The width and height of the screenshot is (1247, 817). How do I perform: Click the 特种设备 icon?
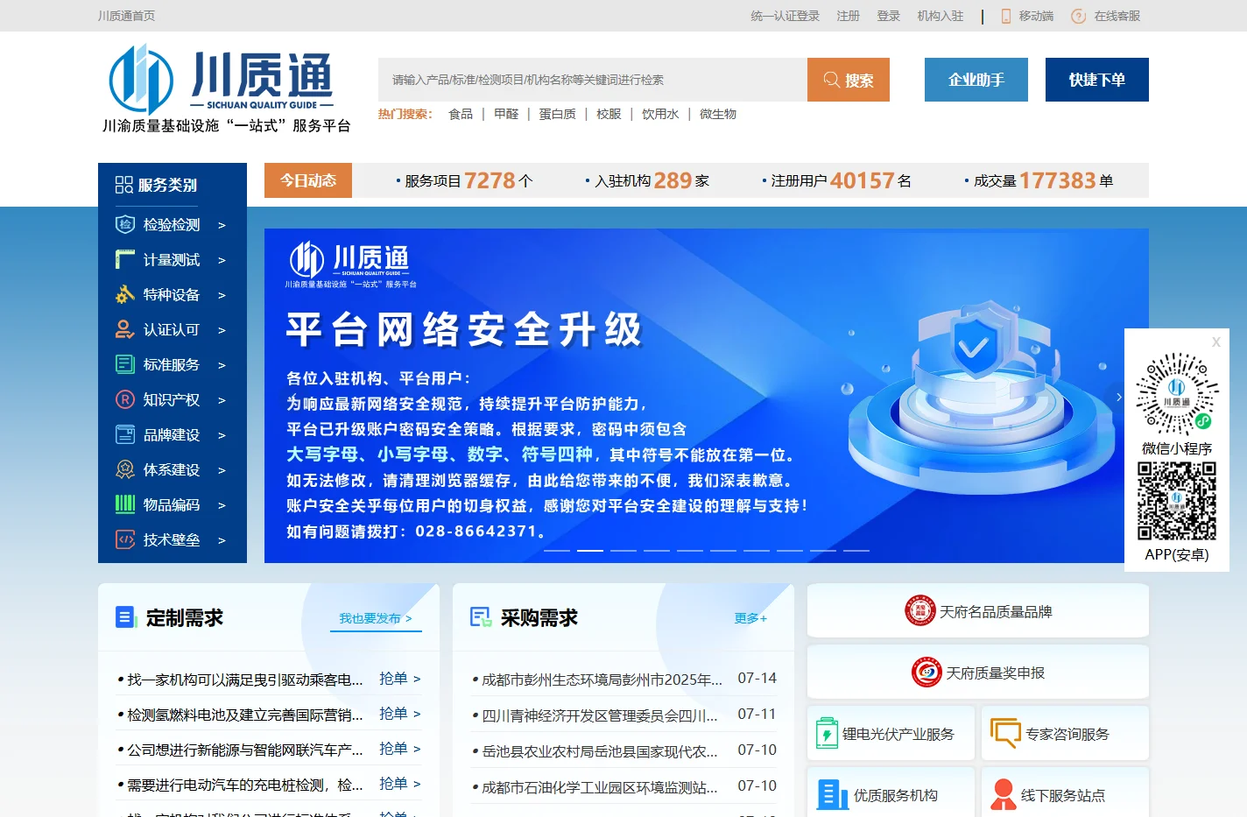(x=125, y=294)
